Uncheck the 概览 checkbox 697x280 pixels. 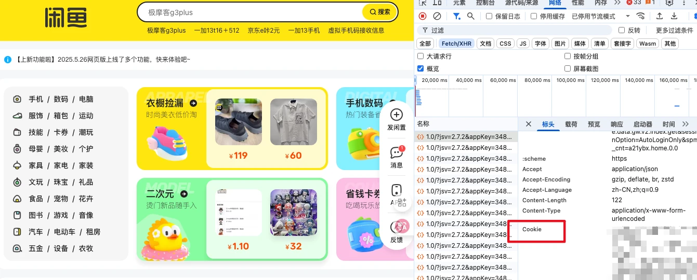[420, 68]
